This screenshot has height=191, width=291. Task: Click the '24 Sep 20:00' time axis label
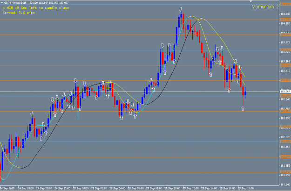44,188
